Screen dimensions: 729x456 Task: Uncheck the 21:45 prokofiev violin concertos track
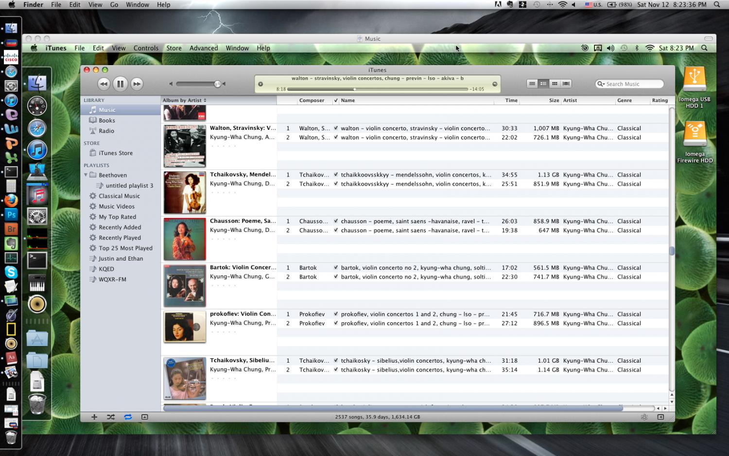coord(336,314)
